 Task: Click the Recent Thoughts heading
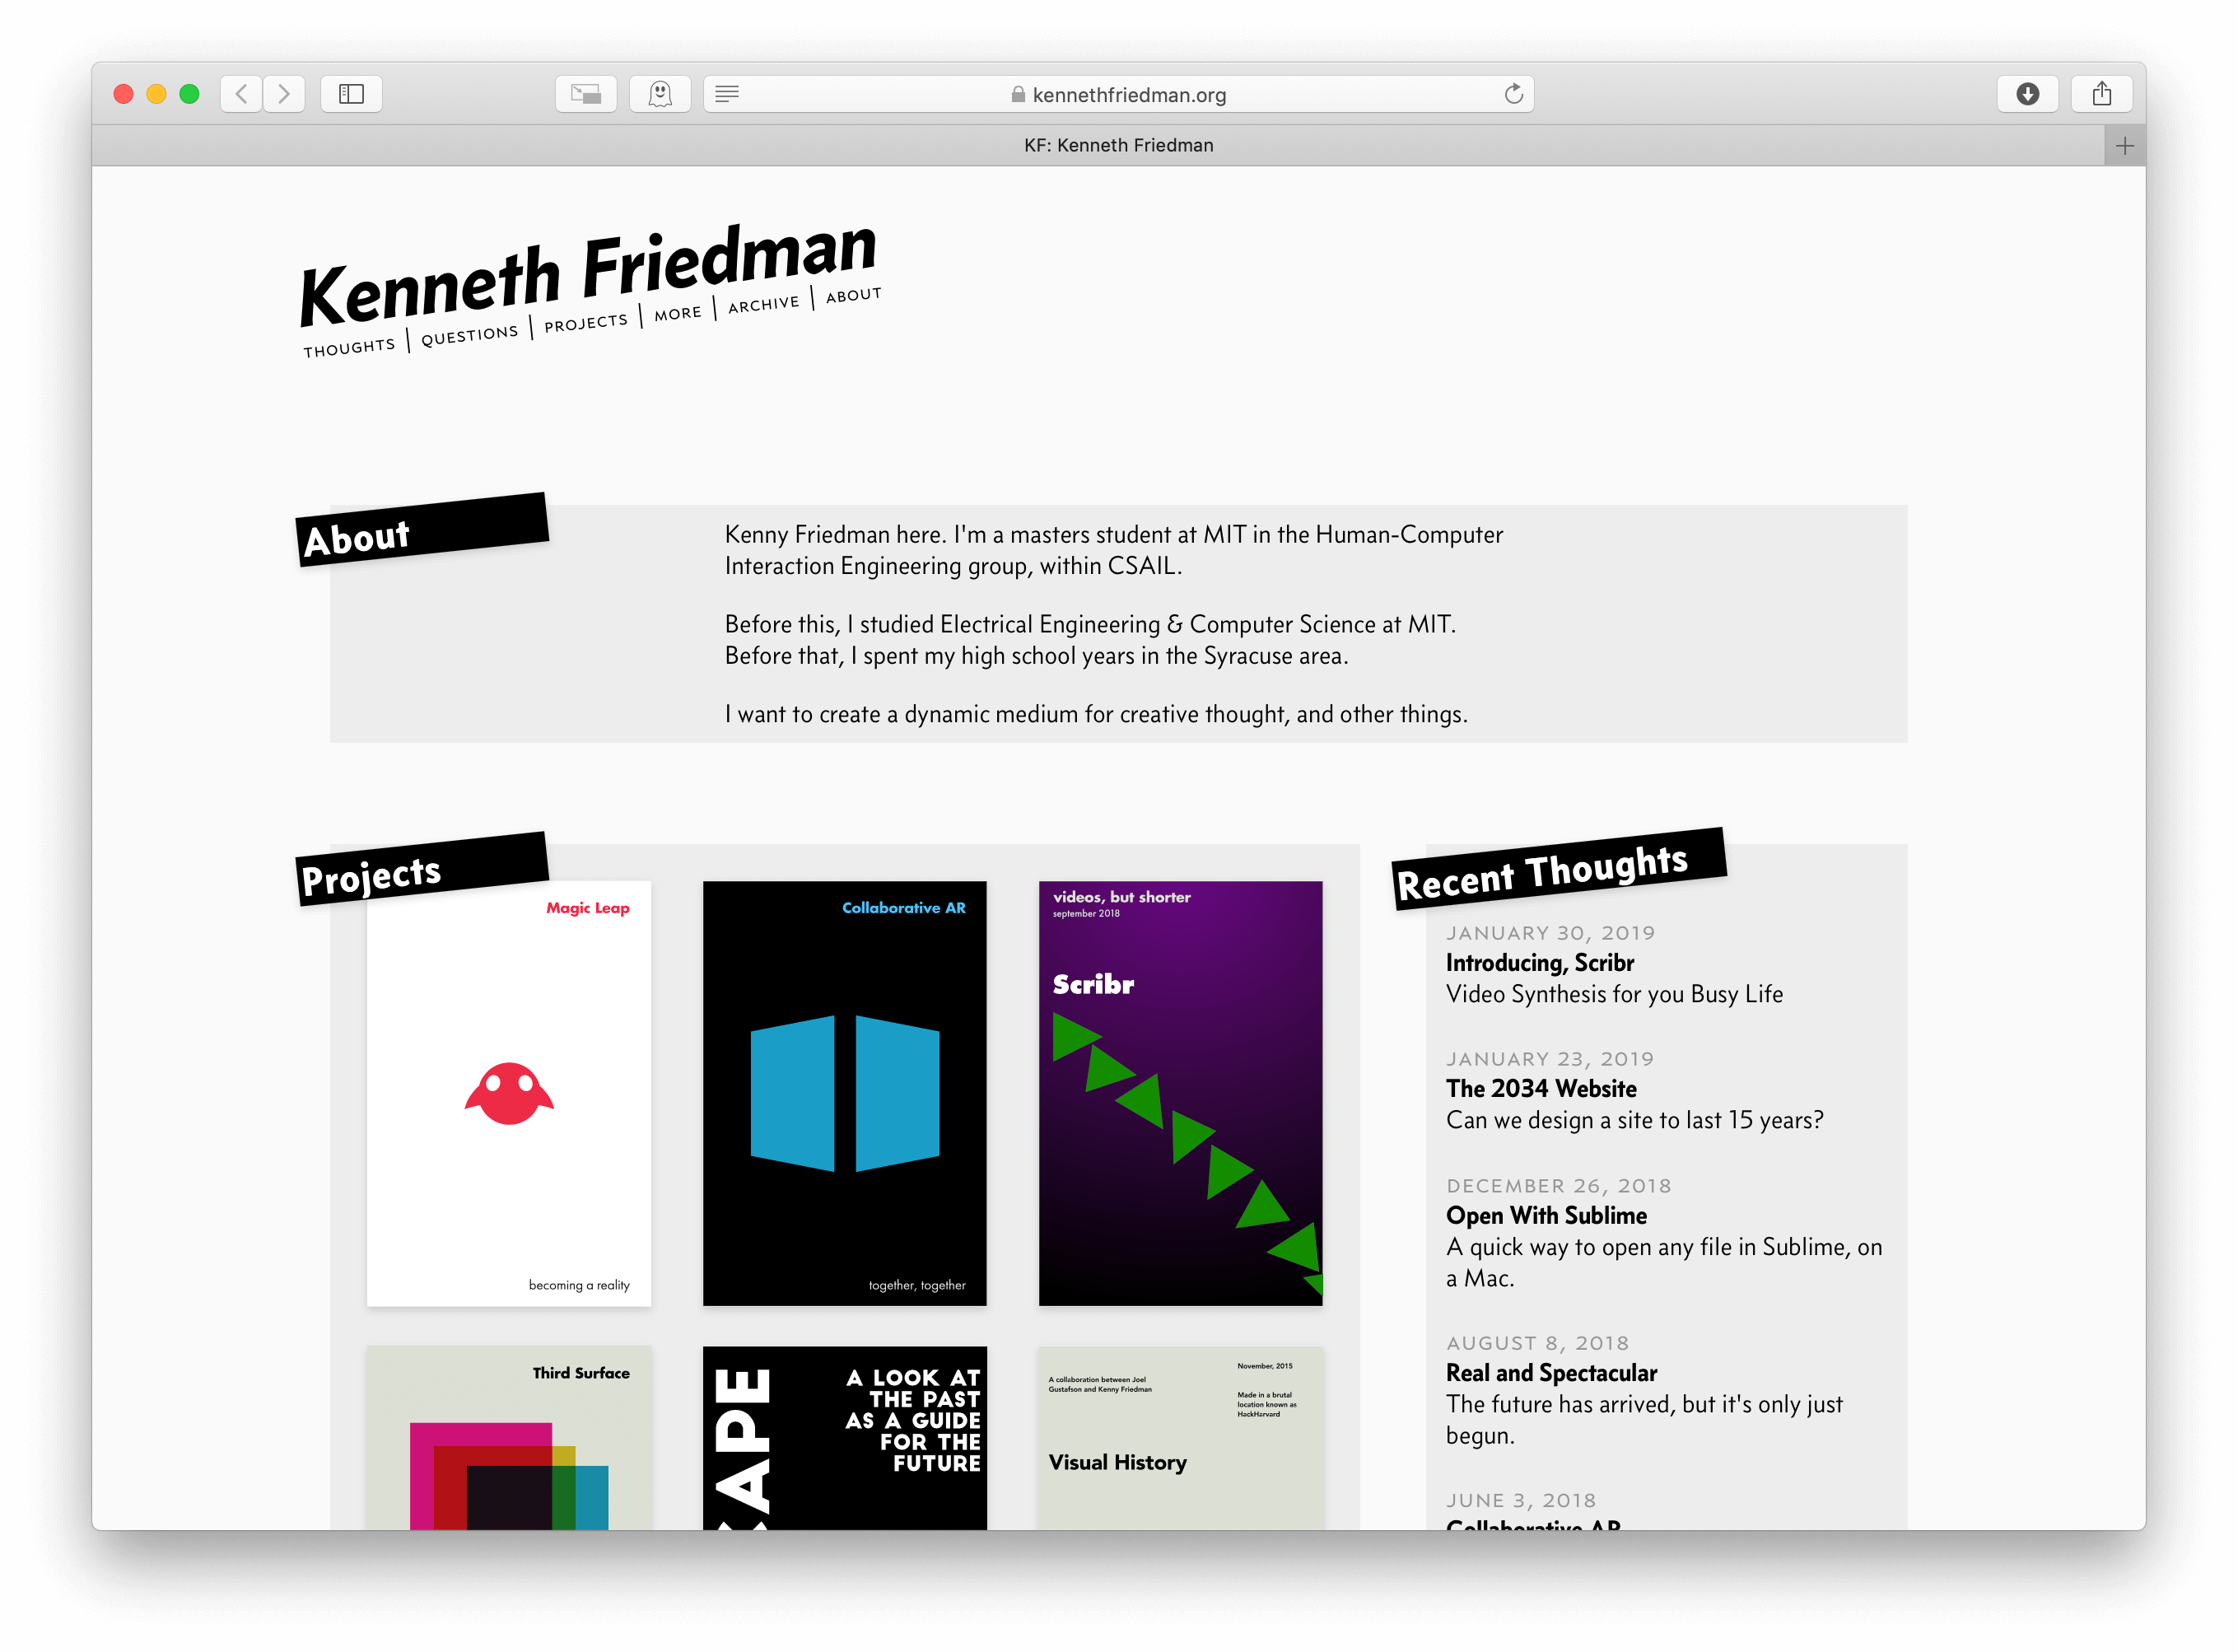click(x=1560, y=868)
